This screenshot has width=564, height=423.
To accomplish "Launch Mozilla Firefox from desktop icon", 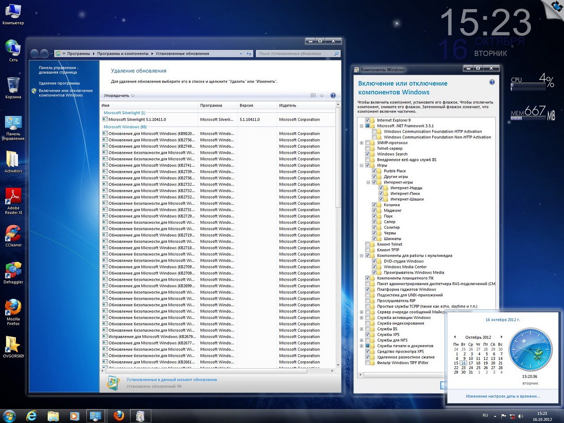I will [13, 312].
